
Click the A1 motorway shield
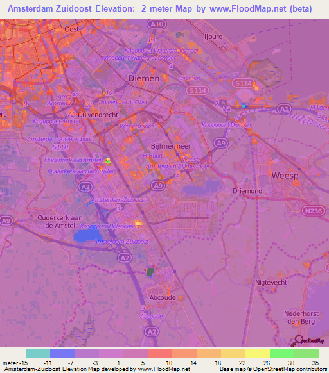pyautogui.click(x=284, y=109)
